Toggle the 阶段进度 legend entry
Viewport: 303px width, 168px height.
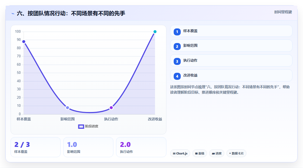pyautogui.click(x=88, y=126)
